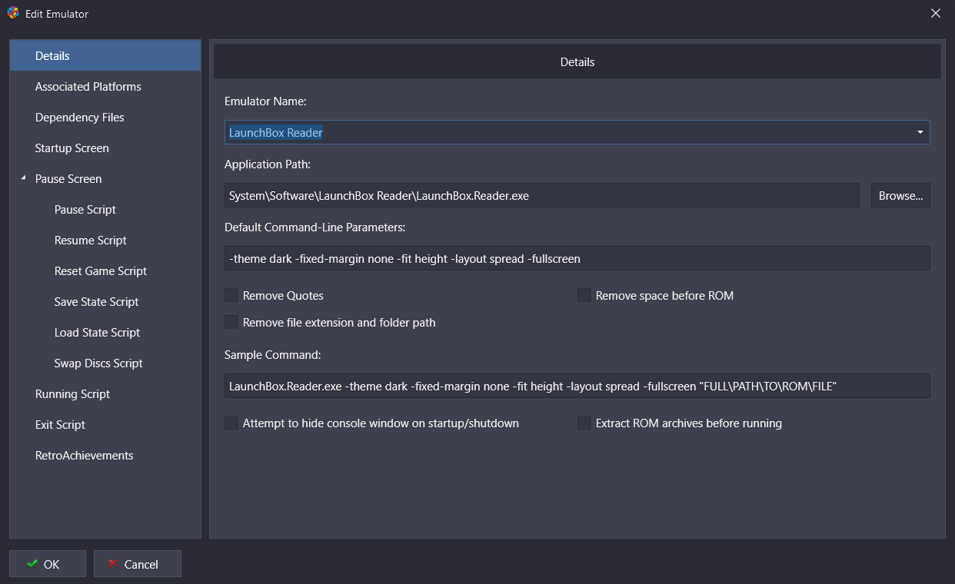955x584 pixels.
Task: Click the "Emulator Name:" label
Action: [265, 101]
